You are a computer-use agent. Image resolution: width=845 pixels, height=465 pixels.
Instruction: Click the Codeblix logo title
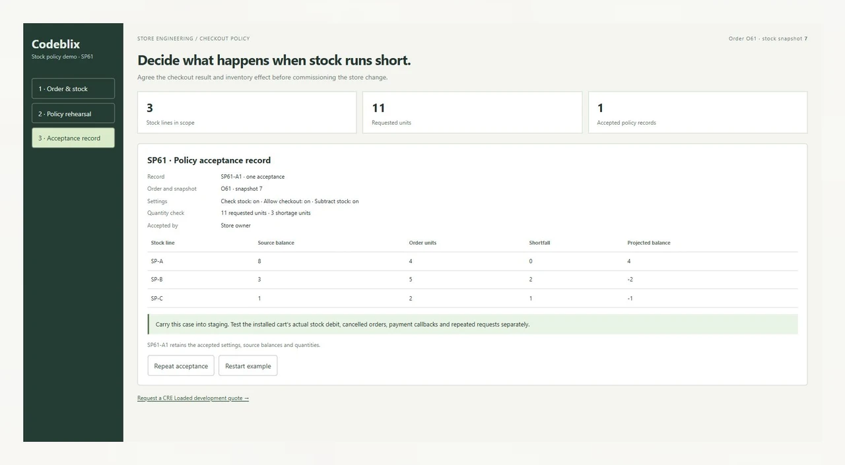[56, 44]
